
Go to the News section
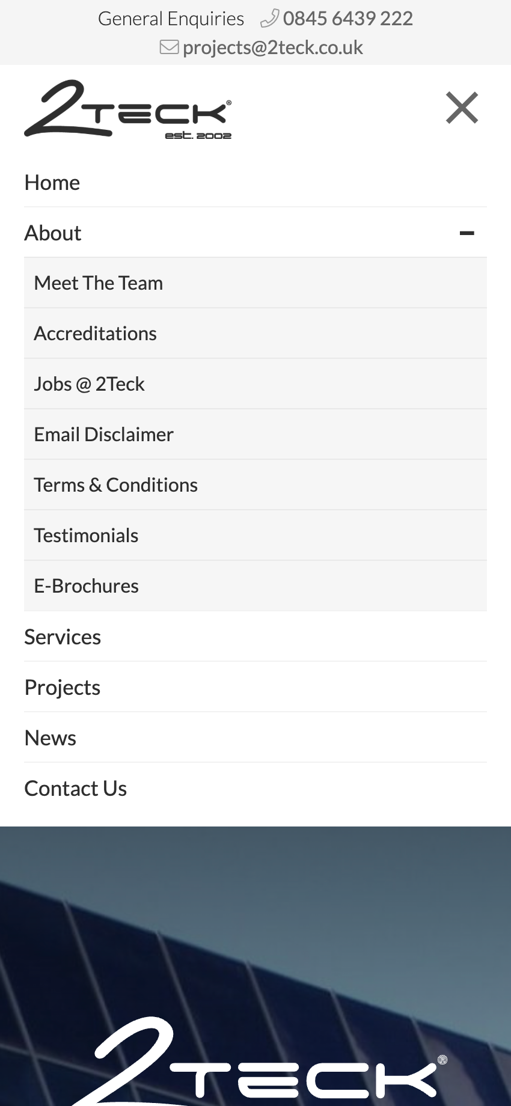[x=50, y=738]
